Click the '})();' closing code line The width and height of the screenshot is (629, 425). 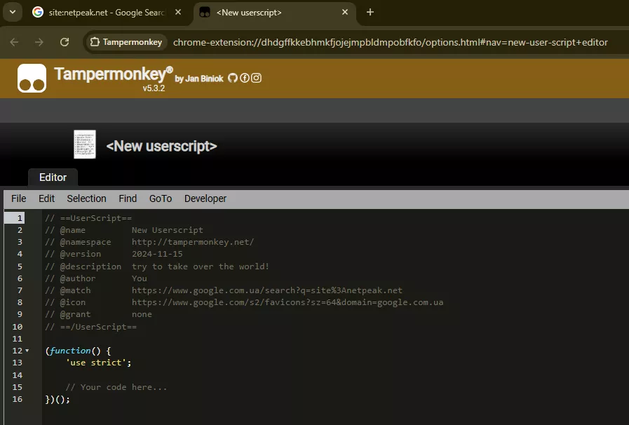(x=58, y=399)
